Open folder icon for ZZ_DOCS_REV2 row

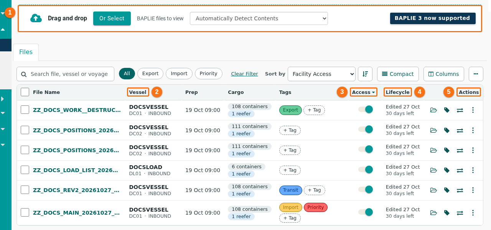click(x=433, y=190)
